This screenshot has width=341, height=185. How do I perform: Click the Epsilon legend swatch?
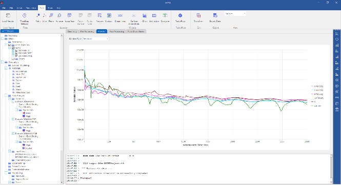click(312, 106)
